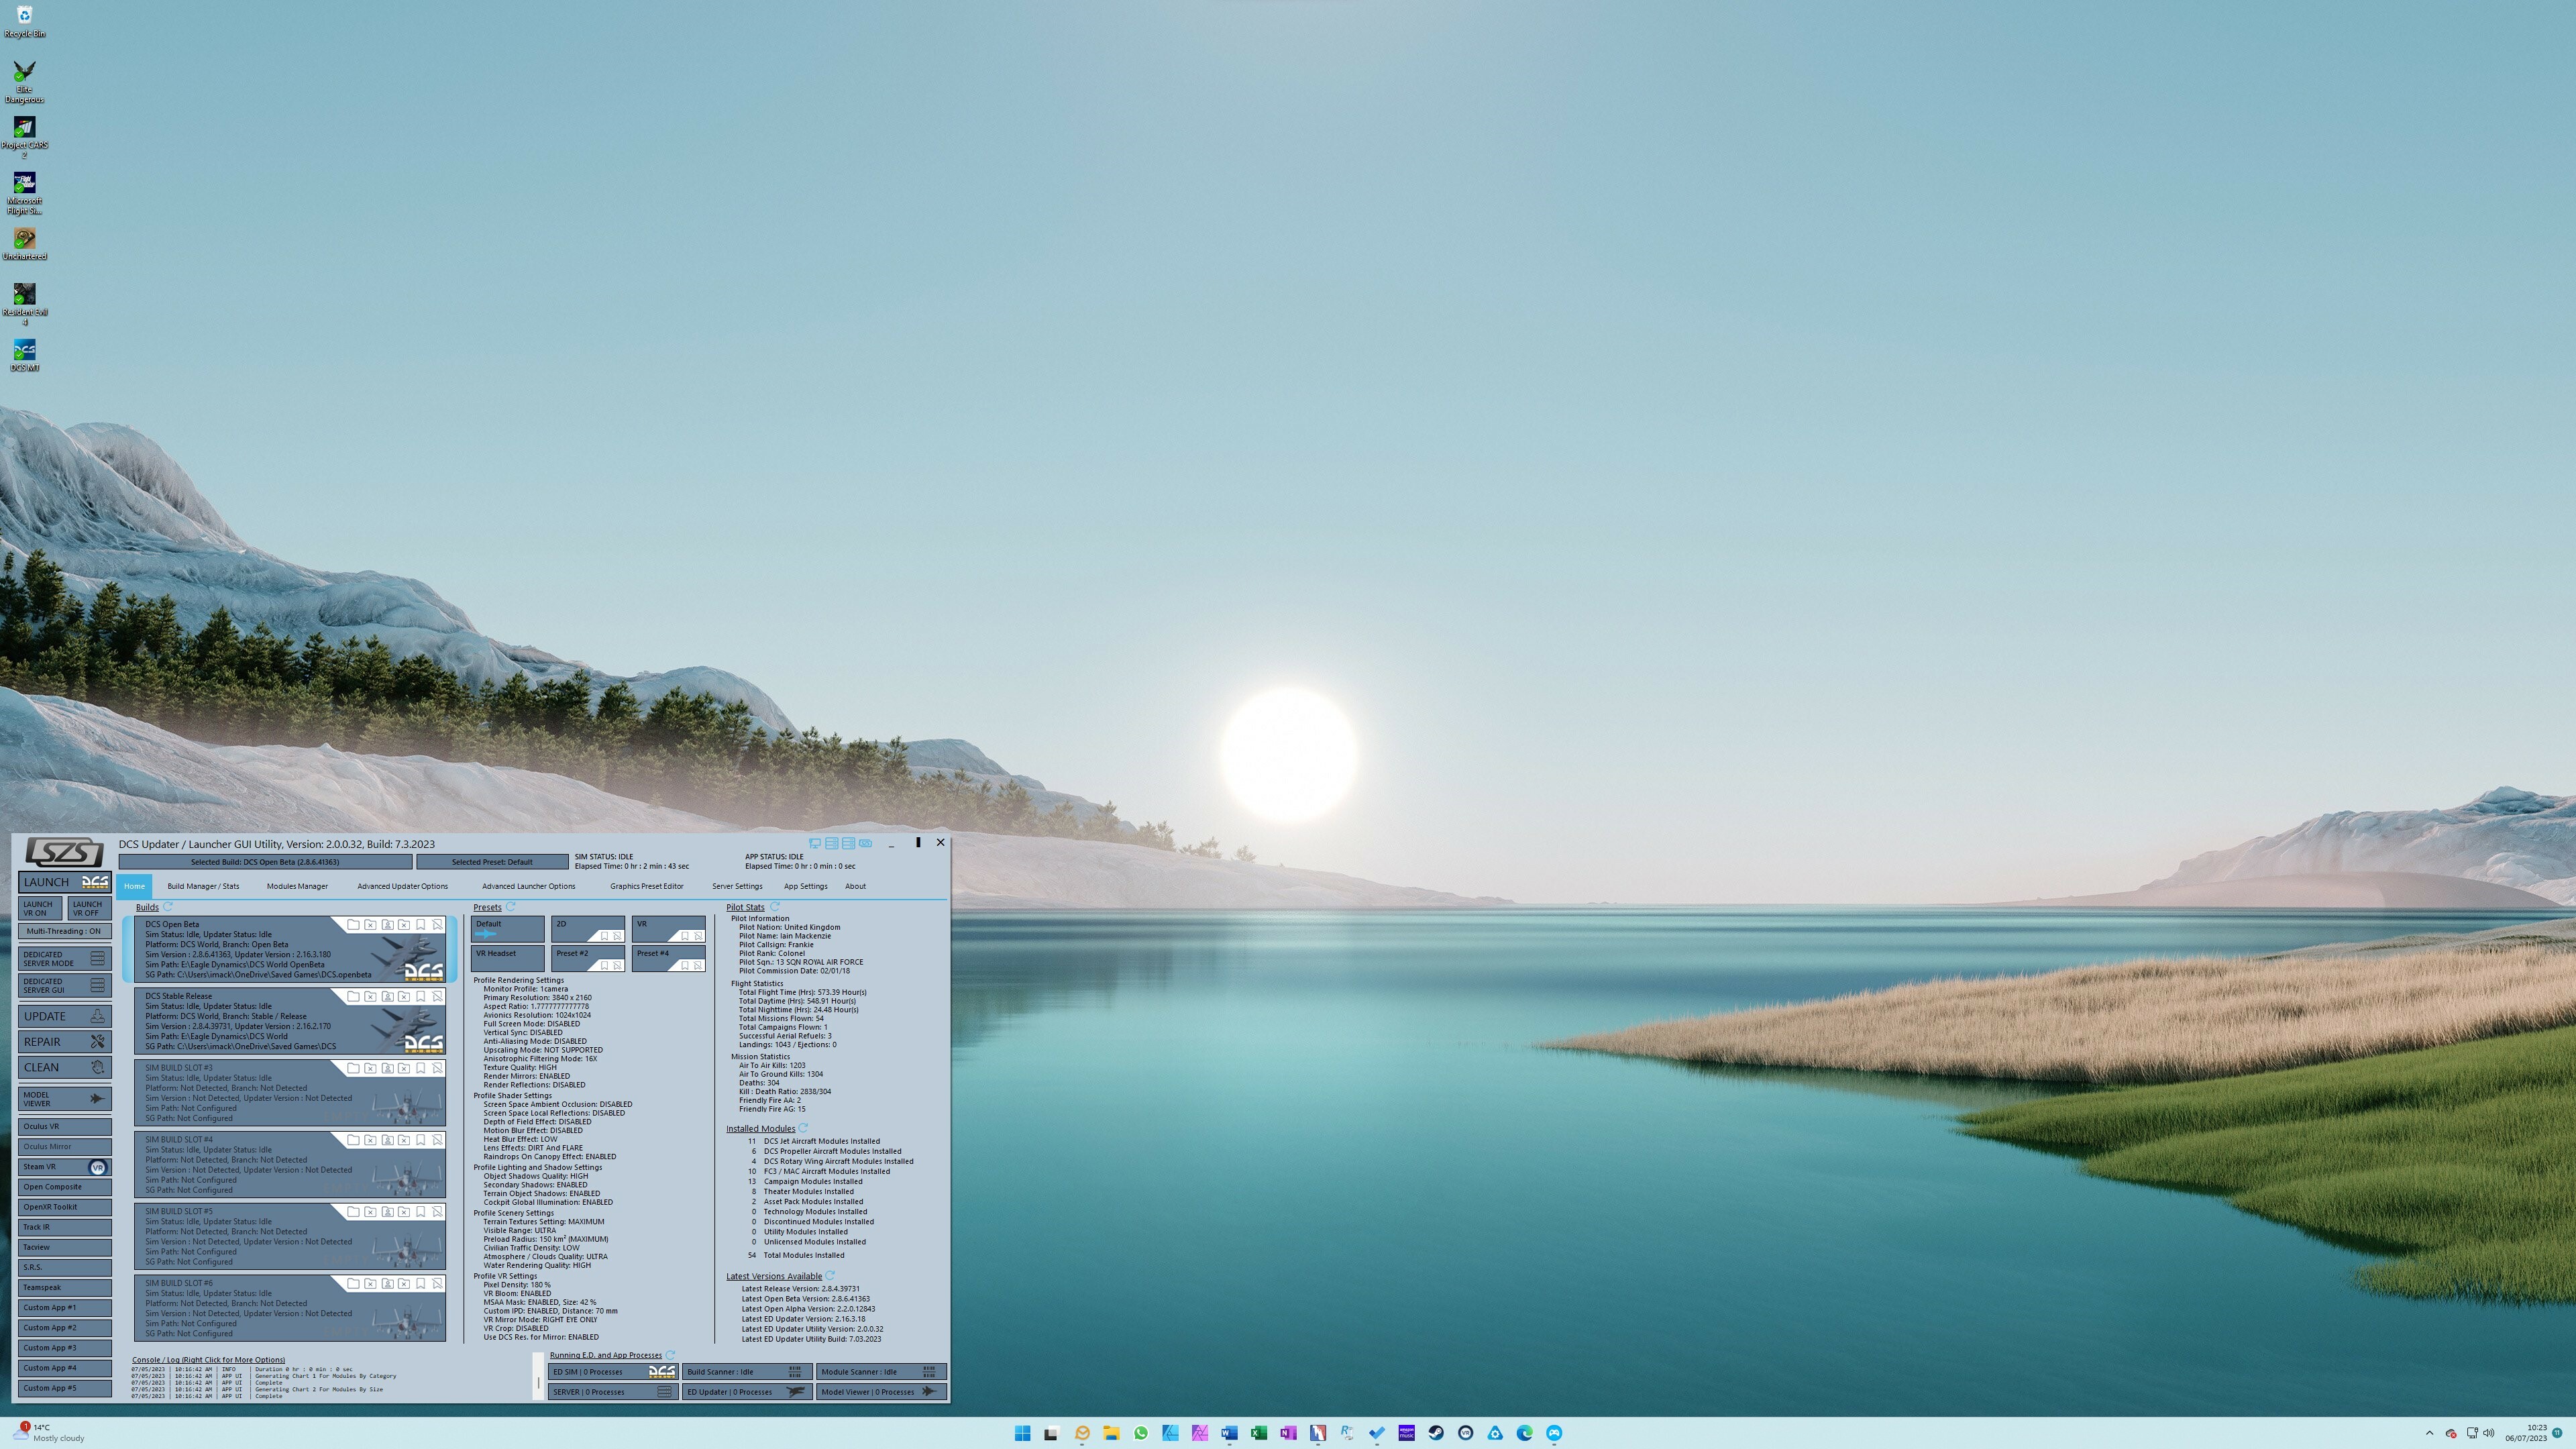Open Console / Log header options
Image resolution: width=2576 pixels, height=1449 pixels.
click(x=208, y=1360)
